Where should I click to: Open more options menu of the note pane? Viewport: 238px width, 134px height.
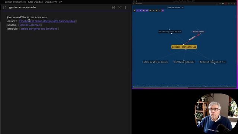coord(126,7)
